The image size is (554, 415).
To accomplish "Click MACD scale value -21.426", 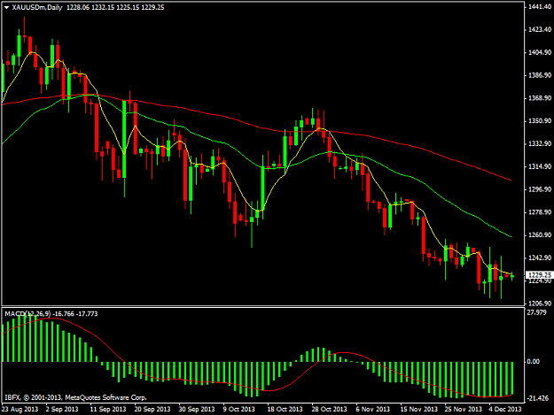I will pyautogui.click(x=538, y=398).
